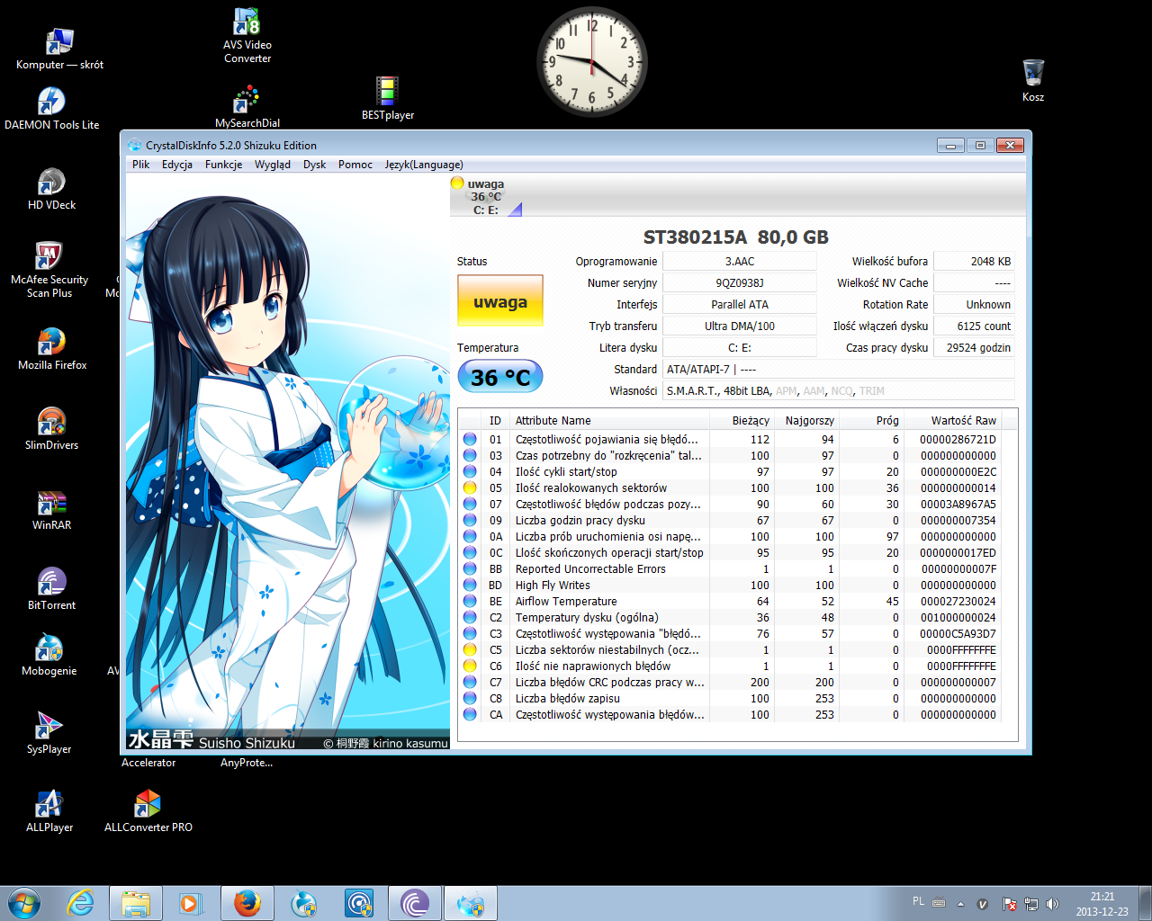Screen dimensions: 1152x921
Task: Open the BESTplayer desktop icon
Action: pyautogui.click(x=388, y=99)
